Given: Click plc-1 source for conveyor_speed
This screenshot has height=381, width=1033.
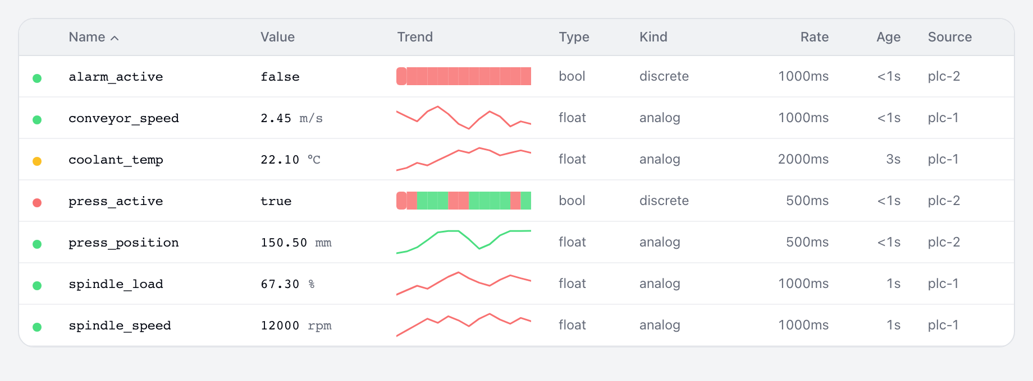Looking at the screenshot, I should [943, 118].
